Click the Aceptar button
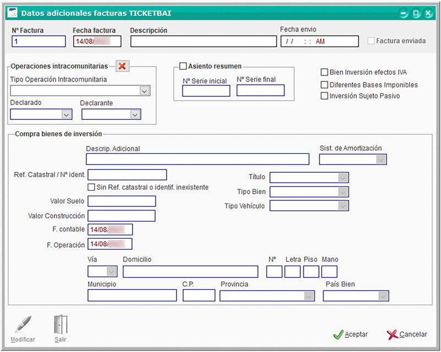441x352 pixels. click(350, 334)
